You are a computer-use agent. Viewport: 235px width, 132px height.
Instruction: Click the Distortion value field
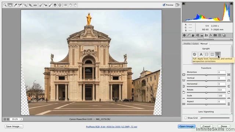pos(221,72)
